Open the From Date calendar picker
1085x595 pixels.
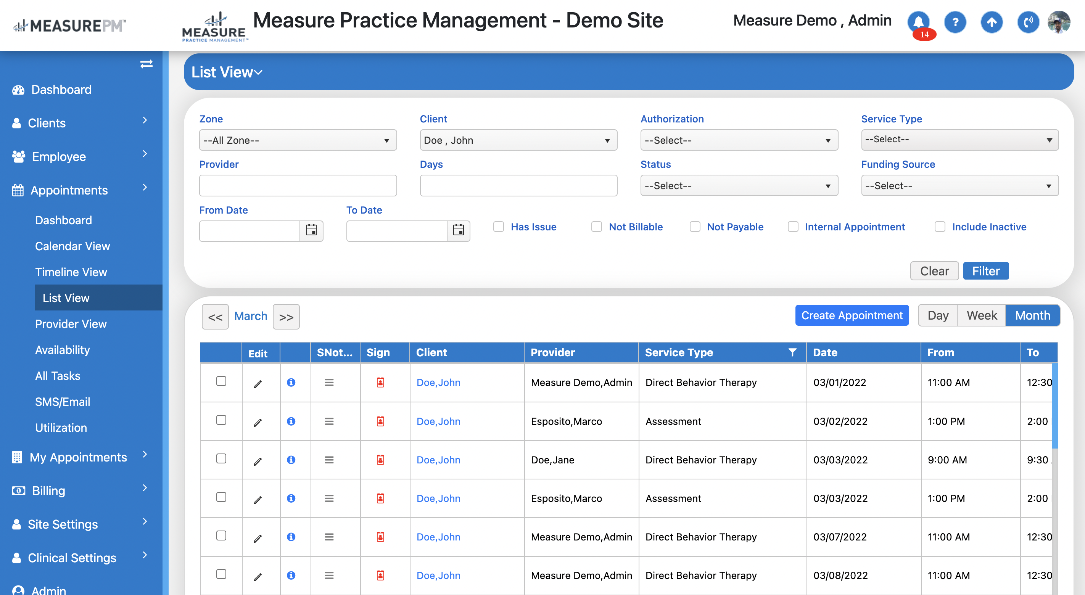(x=311, y=230)
